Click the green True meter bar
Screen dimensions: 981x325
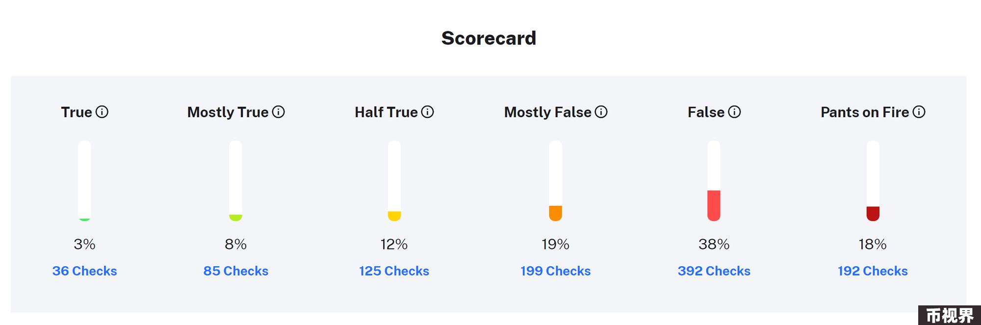tap(84, 181)
